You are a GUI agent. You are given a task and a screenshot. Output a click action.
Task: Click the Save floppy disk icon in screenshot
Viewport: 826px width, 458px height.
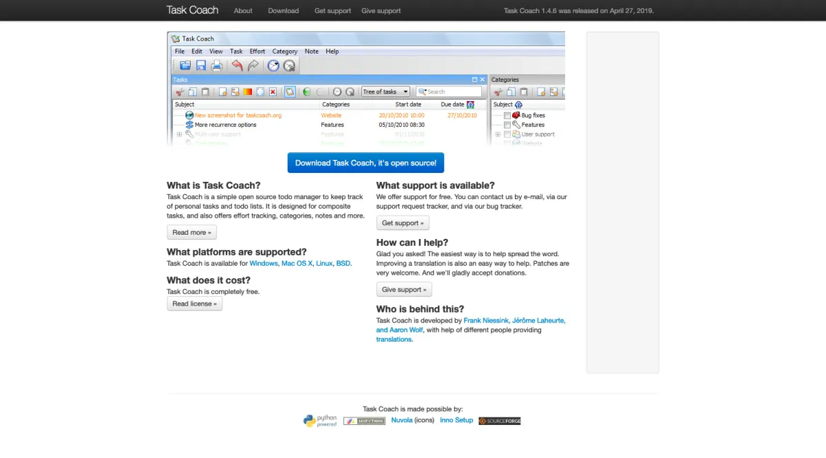tap(201, 65)
